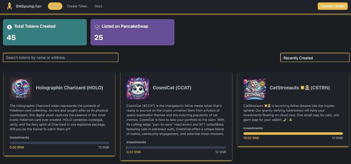Screen dimensions: 351x164
Task: Click the dollar coin icon on Total Tokens
Action: click(9, 27)
